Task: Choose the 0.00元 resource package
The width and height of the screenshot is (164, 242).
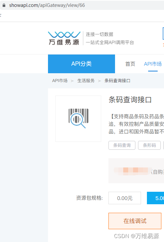Action: click(125, 198)
